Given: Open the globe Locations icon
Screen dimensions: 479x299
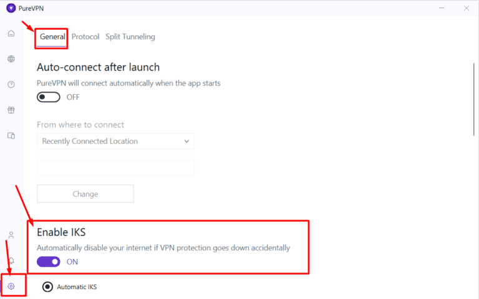Looking at the screenshot, I should tap(11, 59).
